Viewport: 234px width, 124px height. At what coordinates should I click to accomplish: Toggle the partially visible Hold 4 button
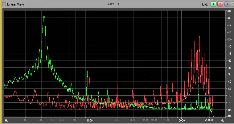(x=232, y=4)
